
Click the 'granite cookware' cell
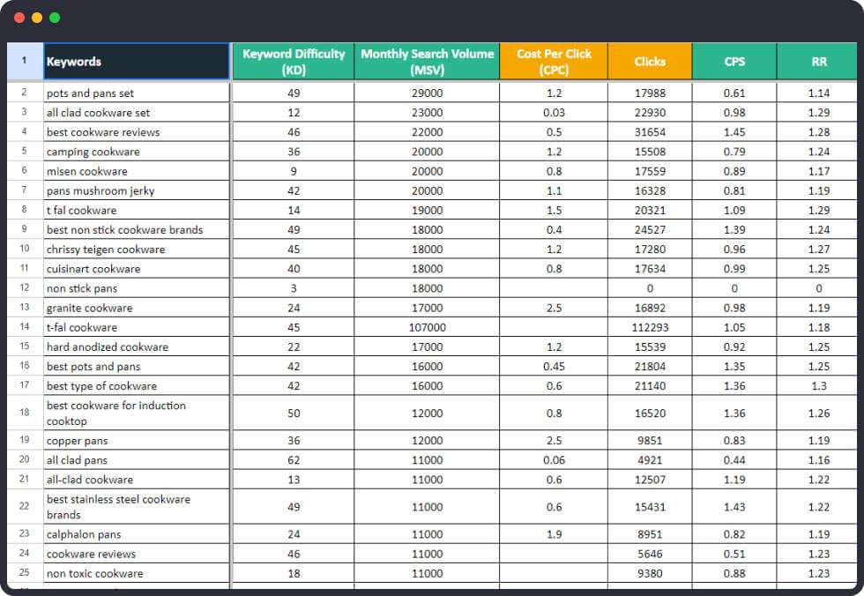[137, 308]
